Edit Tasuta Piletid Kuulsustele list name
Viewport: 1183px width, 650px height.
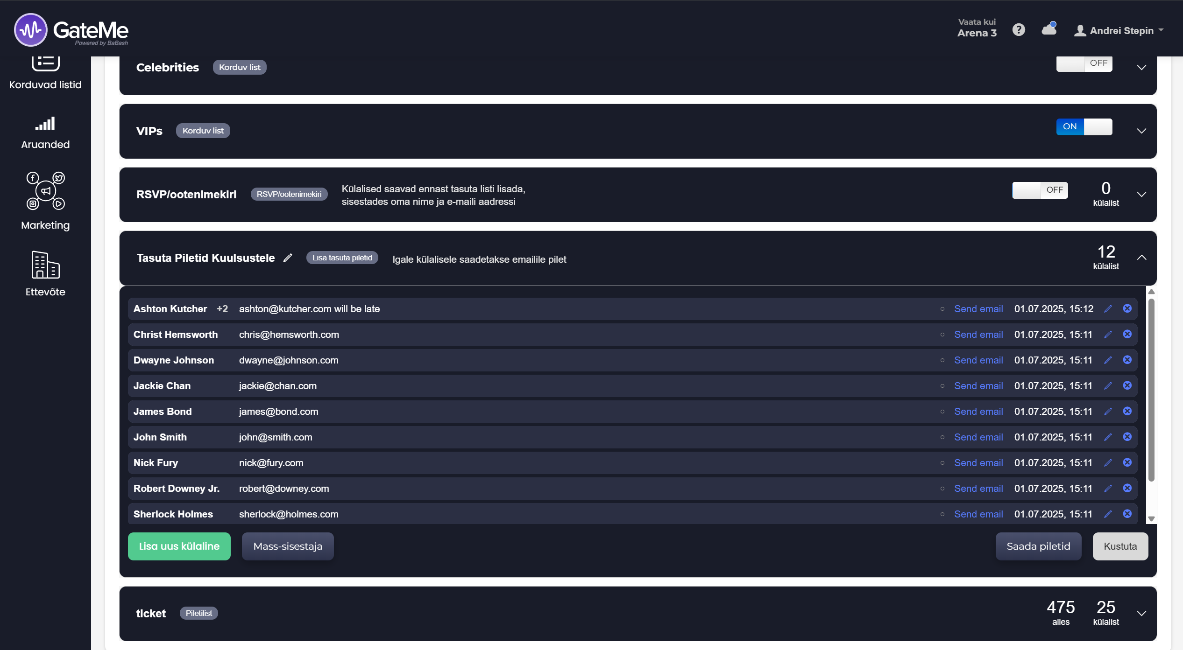coord(288,258)
